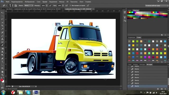The width and height of the screenshot is (169, 95).
Task: Open the Styles panel flyout menu
Action: pos(168,37)
